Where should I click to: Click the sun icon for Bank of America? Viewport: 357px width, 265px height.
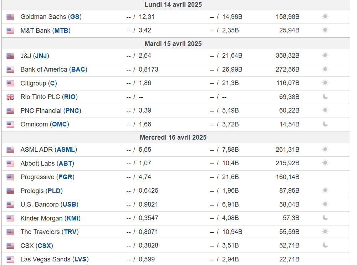coord(325,69)
